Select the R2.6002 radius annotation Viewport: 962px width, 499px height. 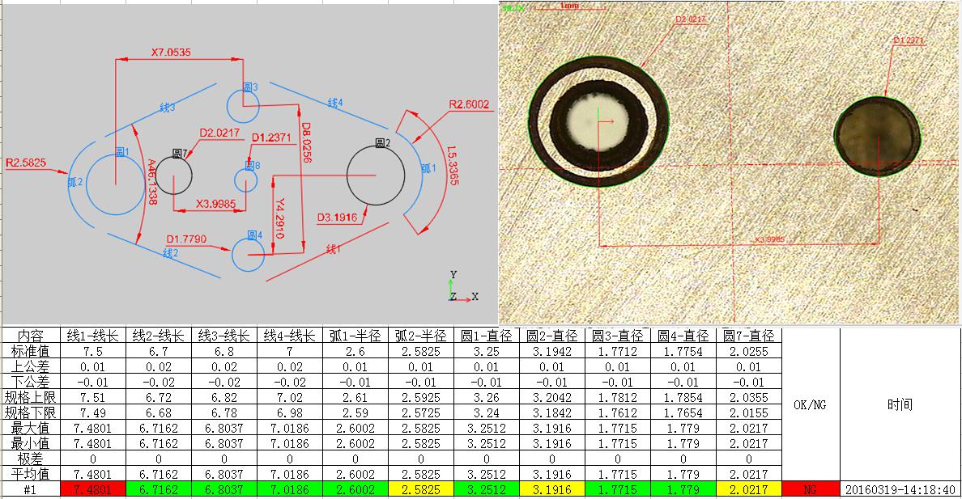(x=470, y=104)
